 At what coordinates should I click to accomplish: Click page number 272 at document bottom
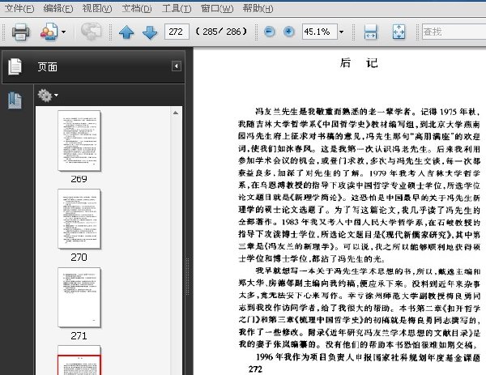point(255,369)
